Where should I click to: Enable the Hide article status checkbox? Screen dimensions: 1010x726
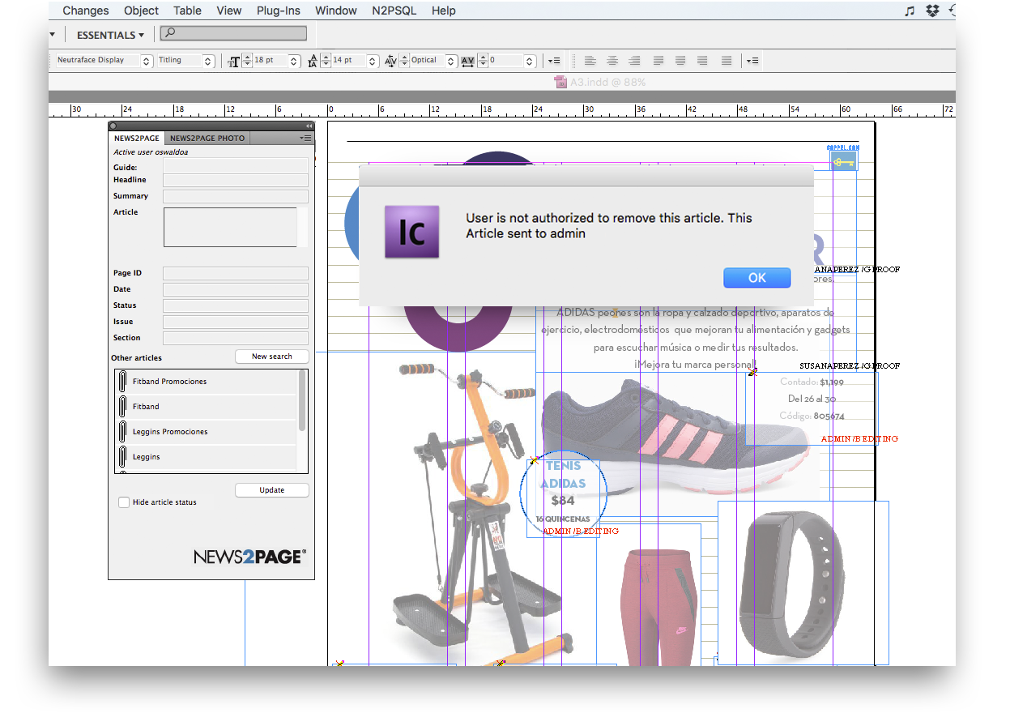[x=124, y=502]
